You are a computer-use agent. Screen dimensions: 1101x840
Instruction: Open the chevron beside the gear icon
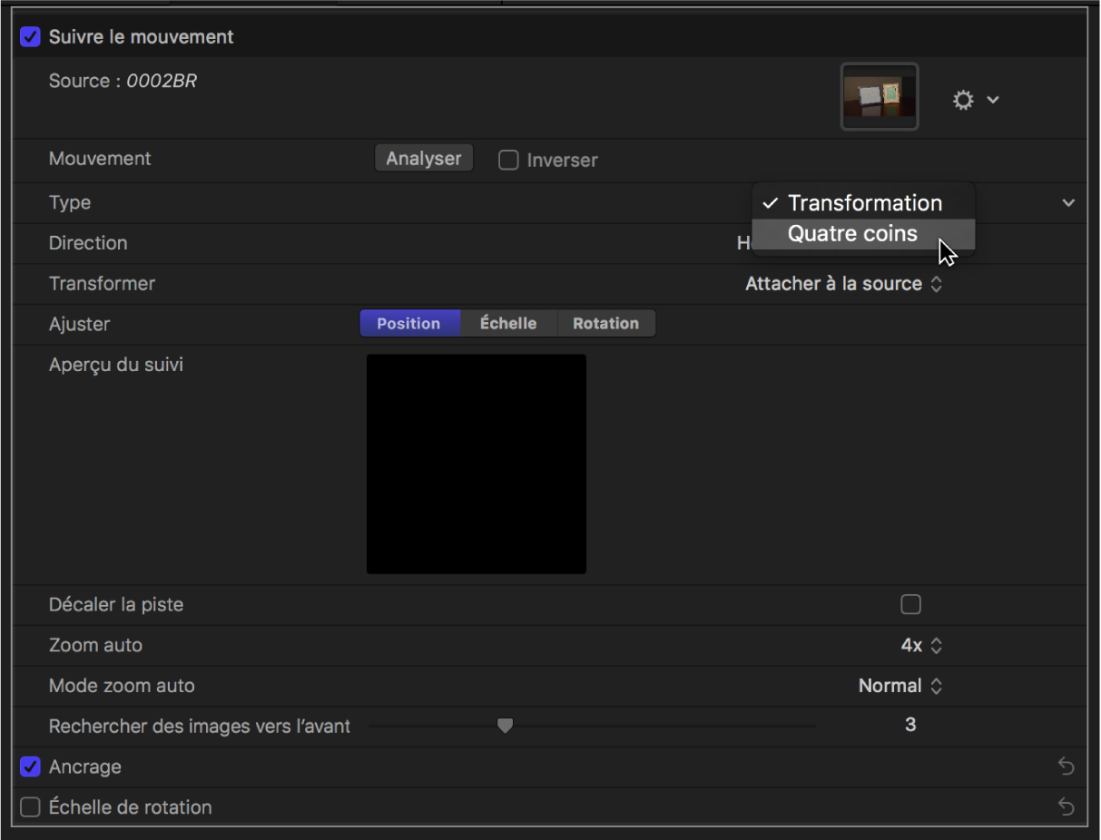[x=993, y=100]
